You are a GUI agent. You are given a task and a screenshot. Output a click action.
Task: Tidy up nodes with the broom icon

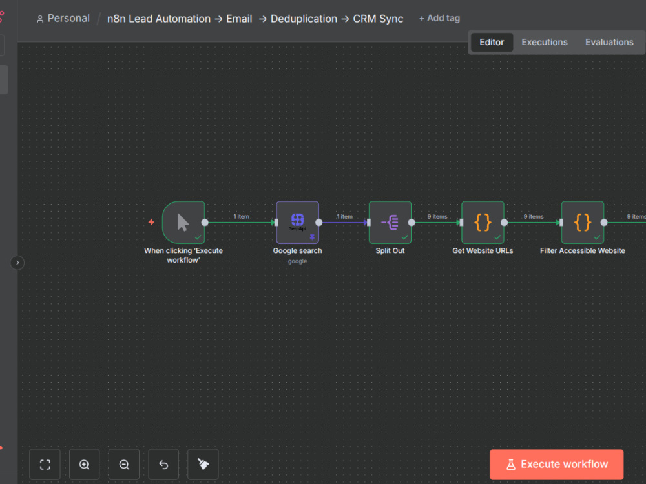(x=203, y=464)
